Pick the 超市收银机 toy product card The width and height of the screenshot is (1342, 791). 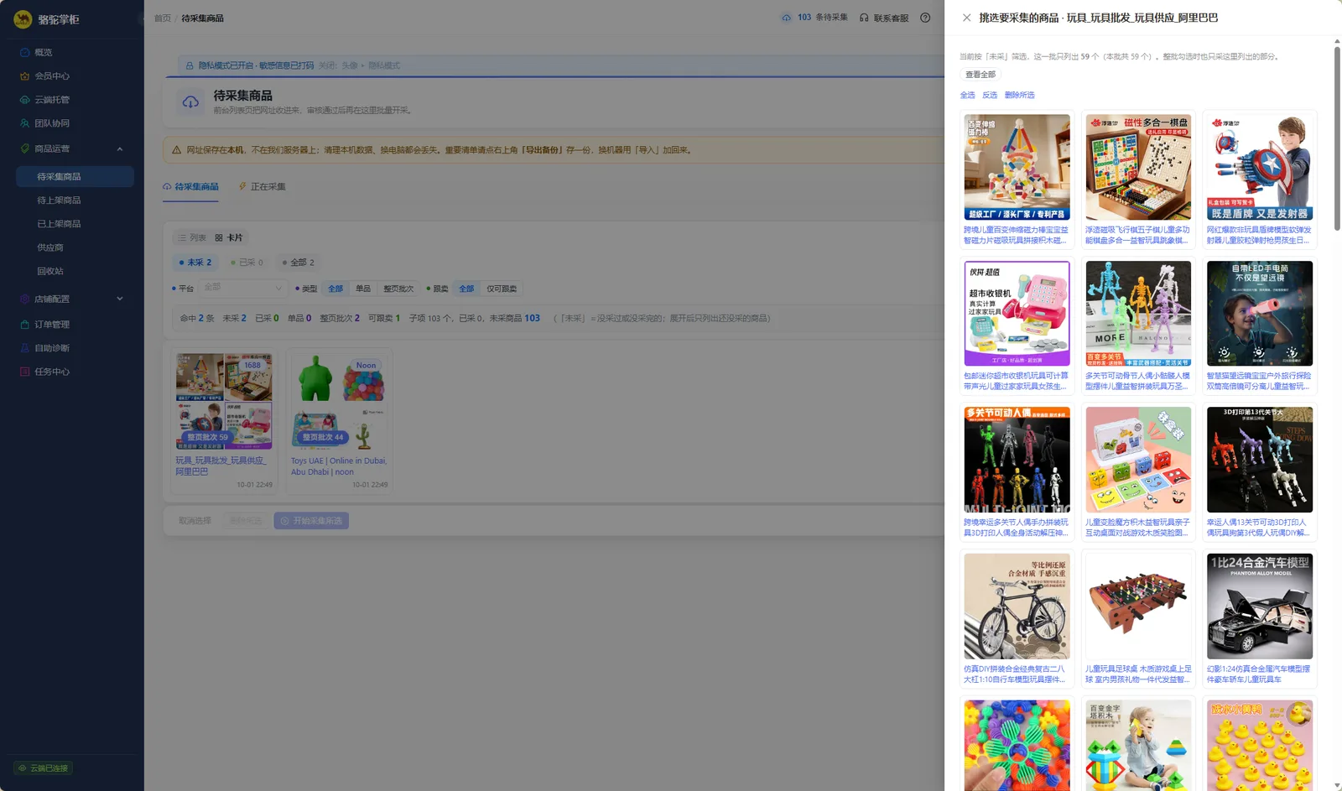coord(1017,326)
